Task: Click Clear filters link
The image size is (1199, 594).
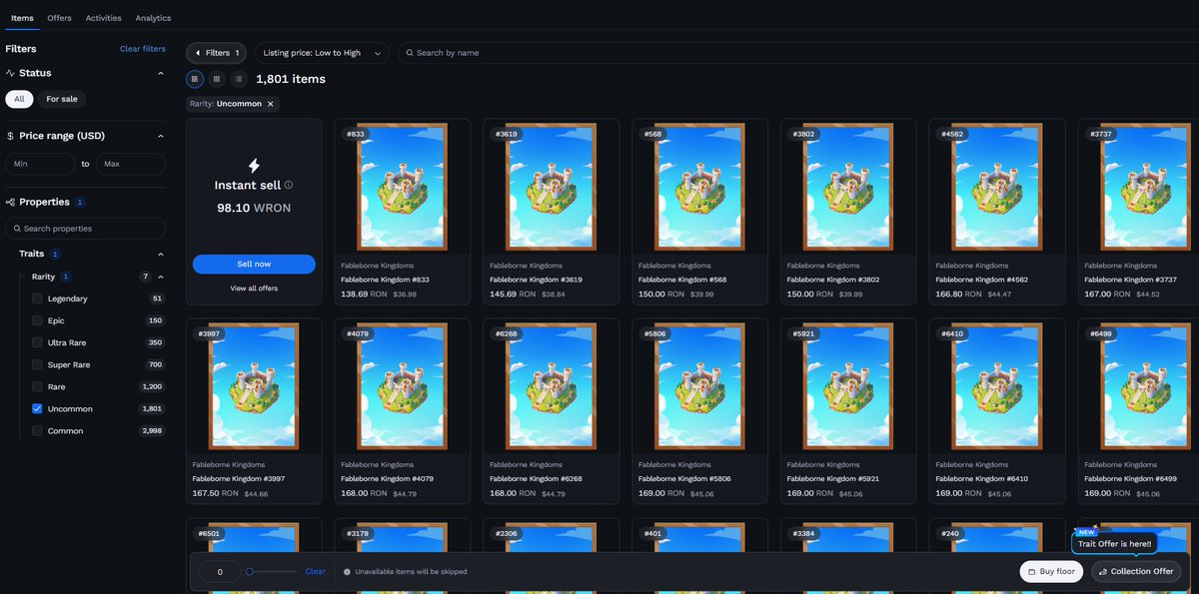Action: [x=143, y=49]
